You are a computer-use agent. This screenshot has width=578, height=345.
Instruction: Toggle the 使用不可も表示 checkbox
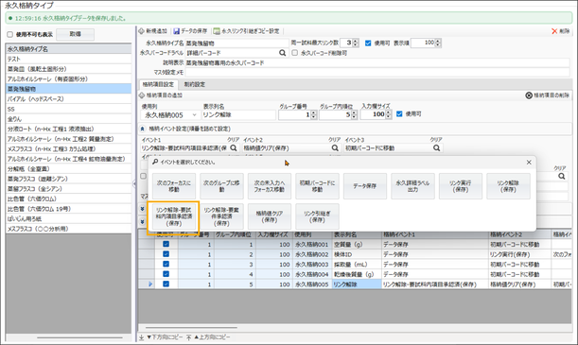tap(10, 35)
